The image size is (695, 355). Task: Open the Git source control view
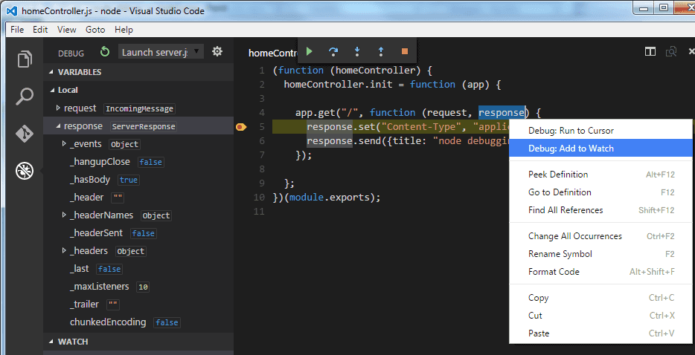coord(25,134)
